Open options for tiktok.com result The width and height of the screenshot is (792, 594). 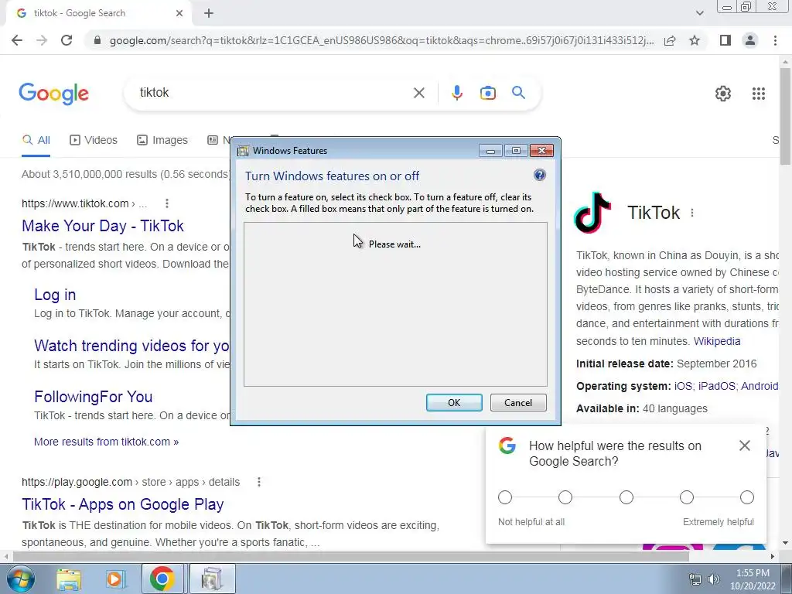click(167, 203)
